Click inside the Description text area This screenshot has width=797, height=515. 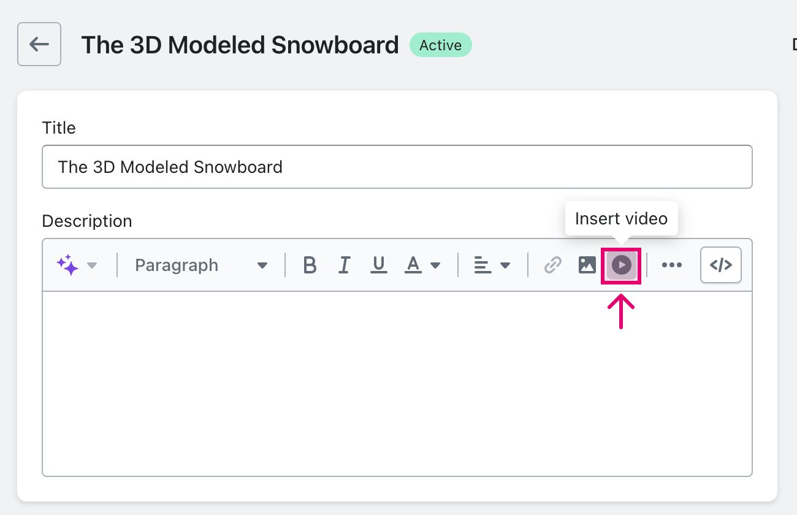click(x=397, y=383)
